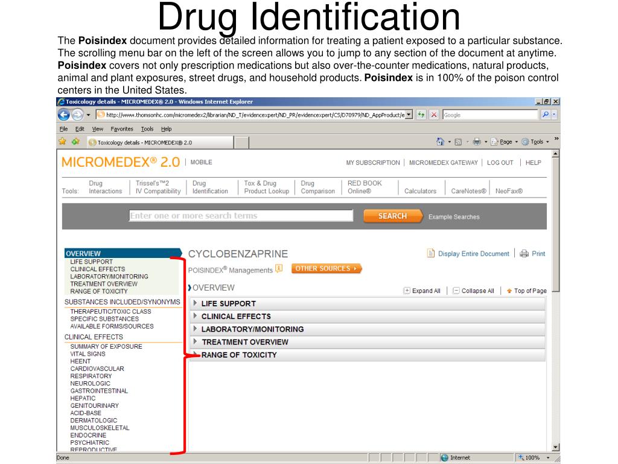Click the Internet zone globe in status bar
This screenshot has height=464, width=618.
tap(445, 458)
